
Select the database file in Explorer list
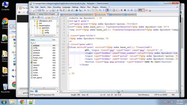point(36,53)
